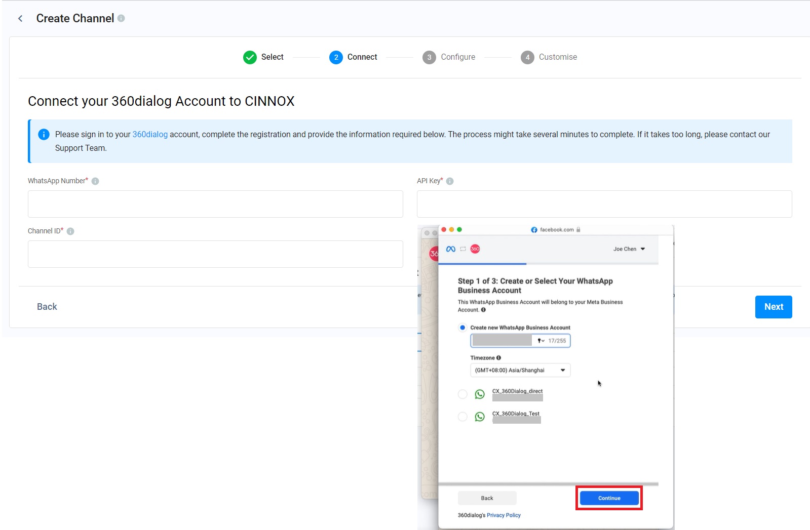This screenshot has width=810, height=530.
Task: Click the step 3 Configure circle icon
Action: coord(429,57)
